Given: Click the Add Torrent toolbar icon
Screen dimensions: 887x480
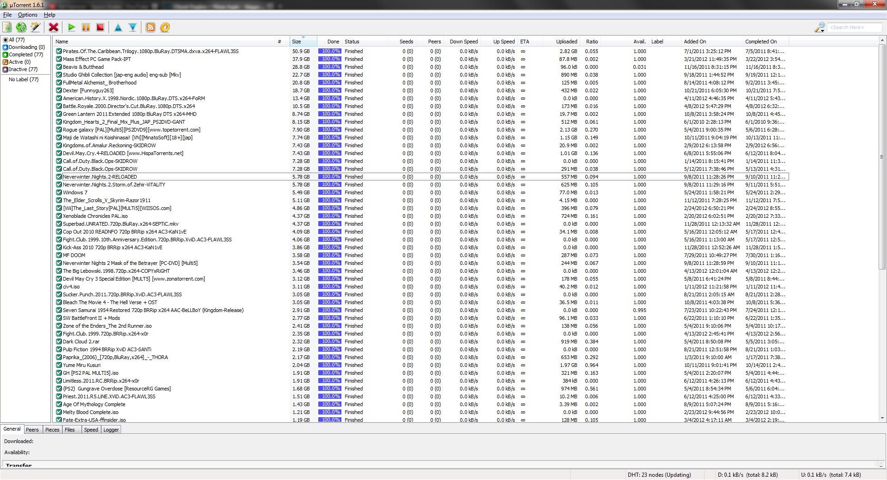Looking at the screenshot, I should (7, 27).
